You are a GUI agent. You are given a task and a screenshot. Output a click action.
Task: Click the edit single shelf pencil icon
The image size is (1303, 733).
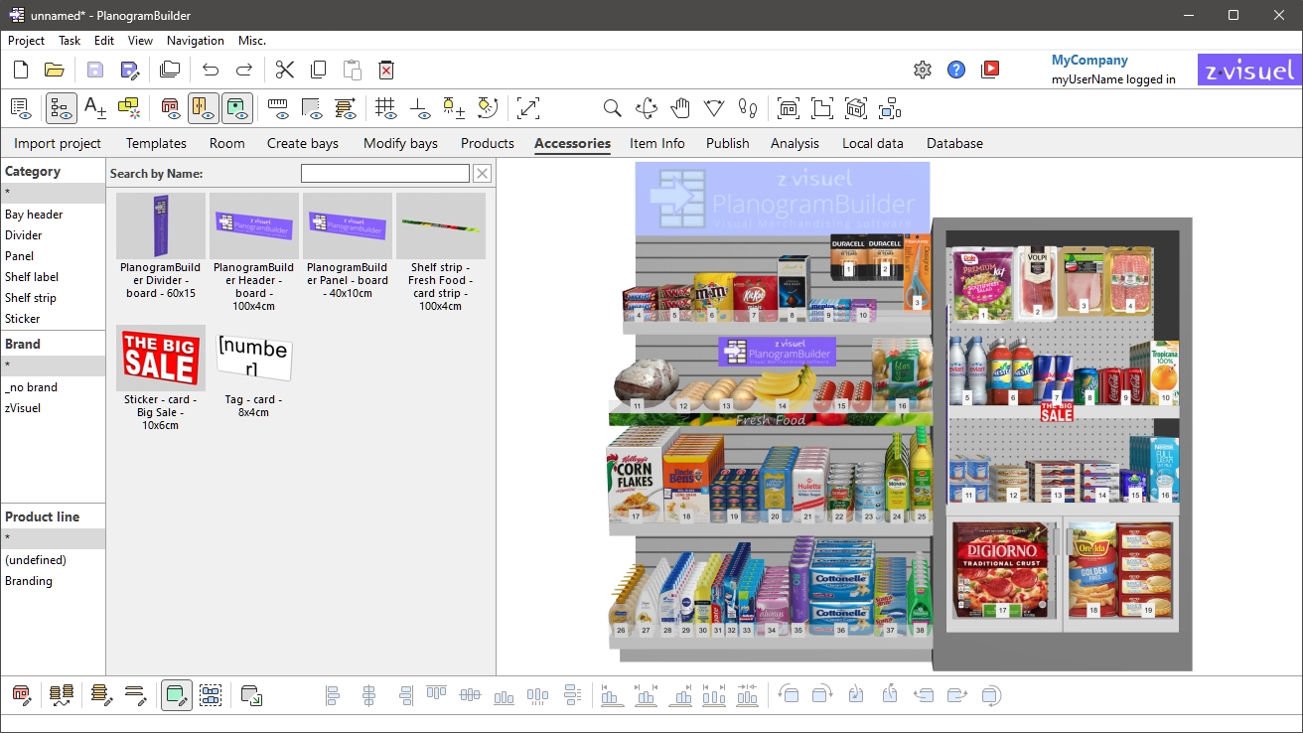136,695
